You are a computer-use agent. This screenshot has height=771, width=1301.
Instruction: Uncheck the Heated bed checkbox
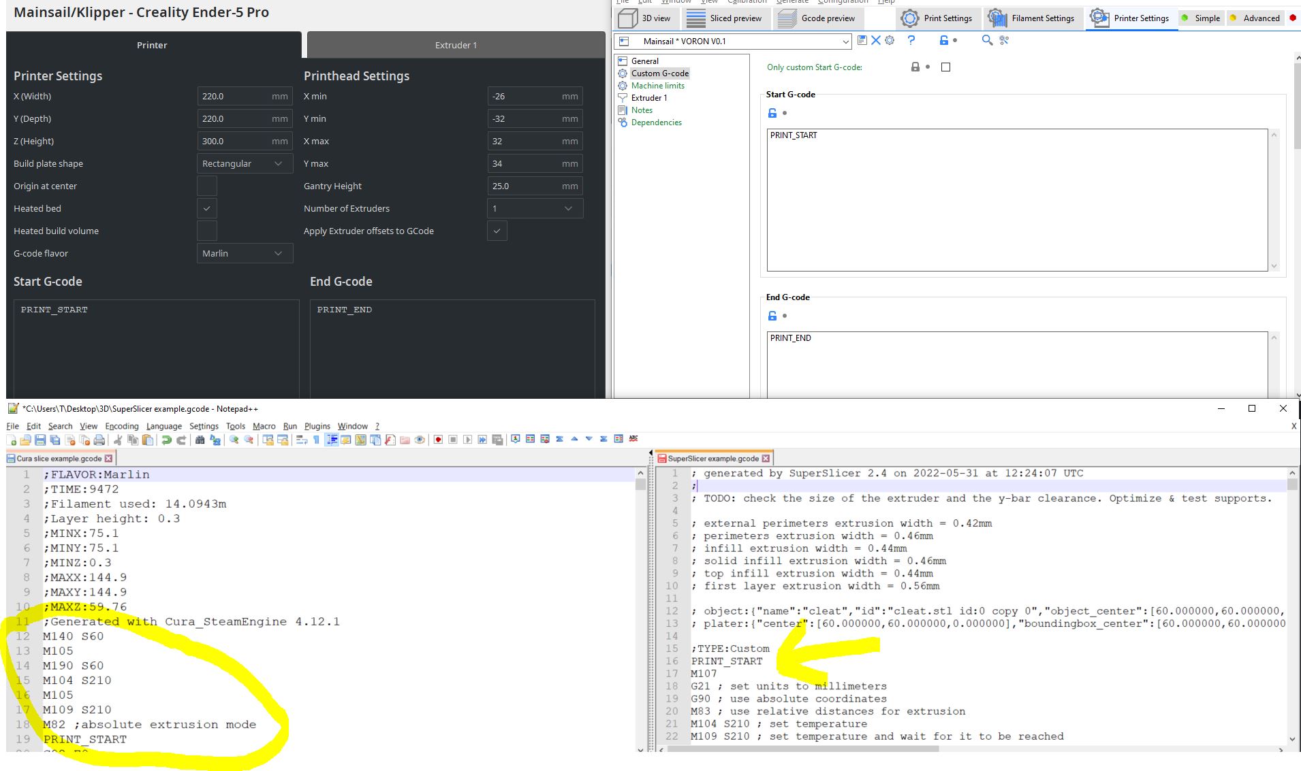206,208
